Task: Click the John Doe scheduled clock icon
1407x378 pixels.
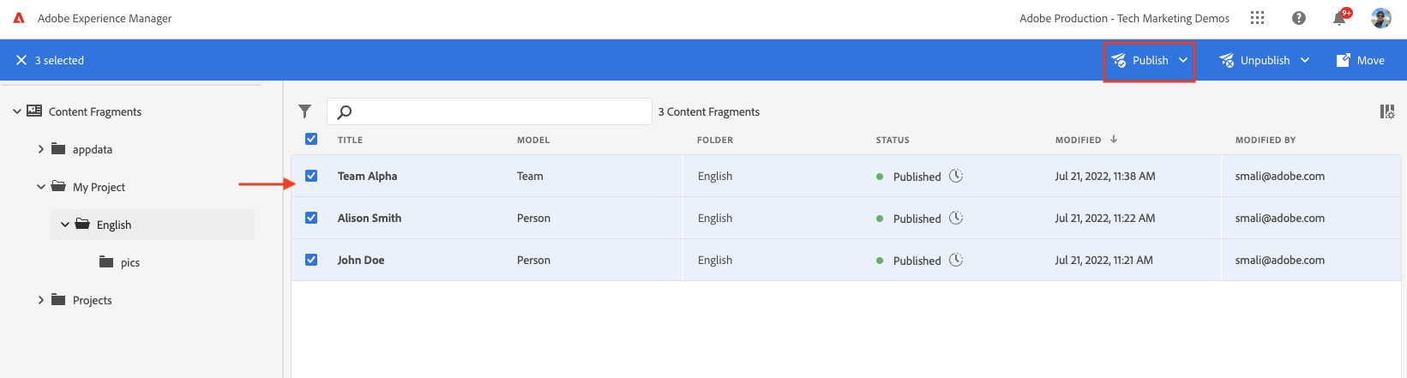Action: tap(956, 260)
